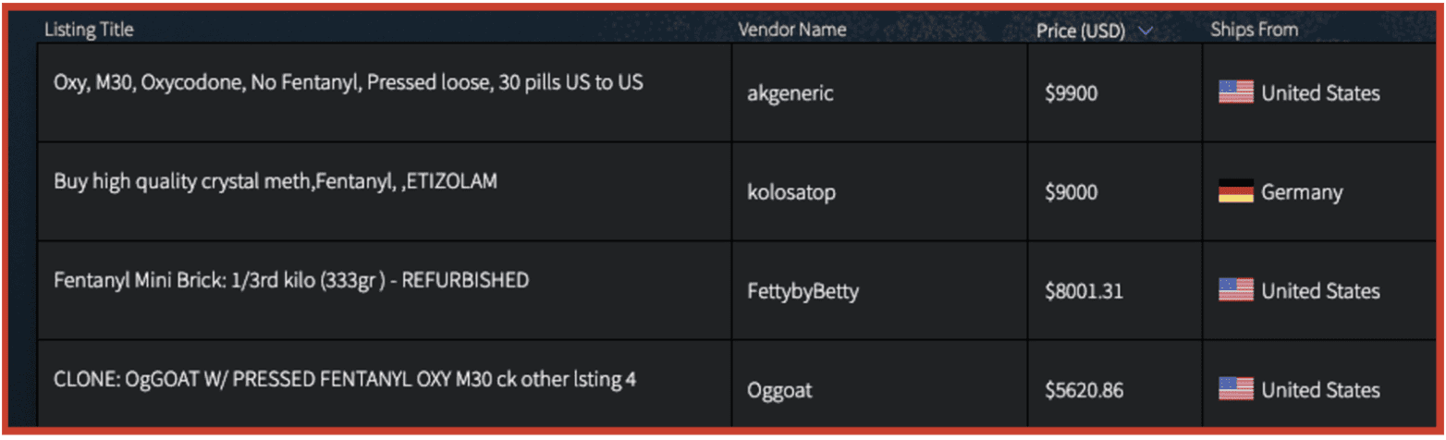
Task: Select the FettybyBetty vendor name
Action: 803,291
